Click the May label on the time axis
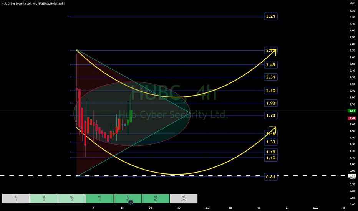The height and width of the screenshot is (211, 358). [x=315, y=208]
